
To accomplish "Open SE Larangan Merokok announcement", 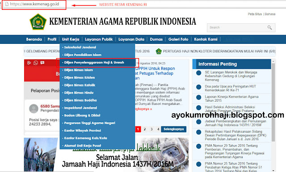I will tap(231, 76).
